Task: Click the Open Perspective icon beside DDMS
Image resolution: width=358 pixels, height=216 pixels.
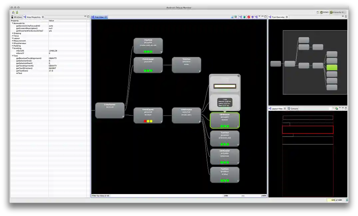Action: (x=318, y=12)
